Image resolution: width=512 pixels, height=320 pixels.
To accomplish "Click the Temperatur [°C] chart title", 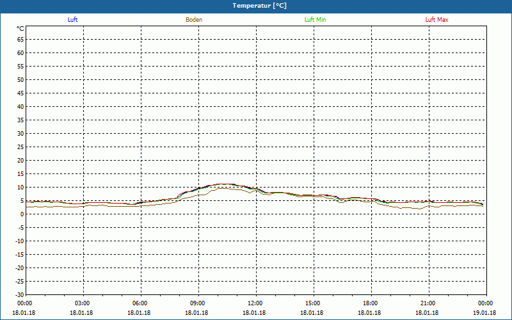I will pos(260,6).
